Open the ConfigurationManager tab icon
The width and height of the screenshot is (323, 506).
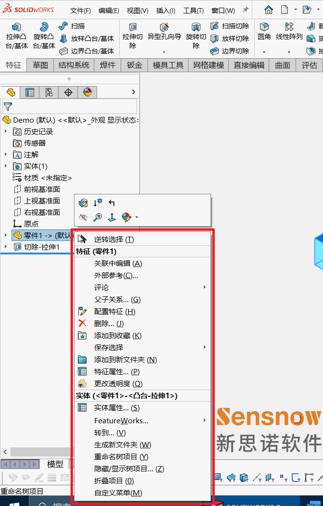(49, 92)
